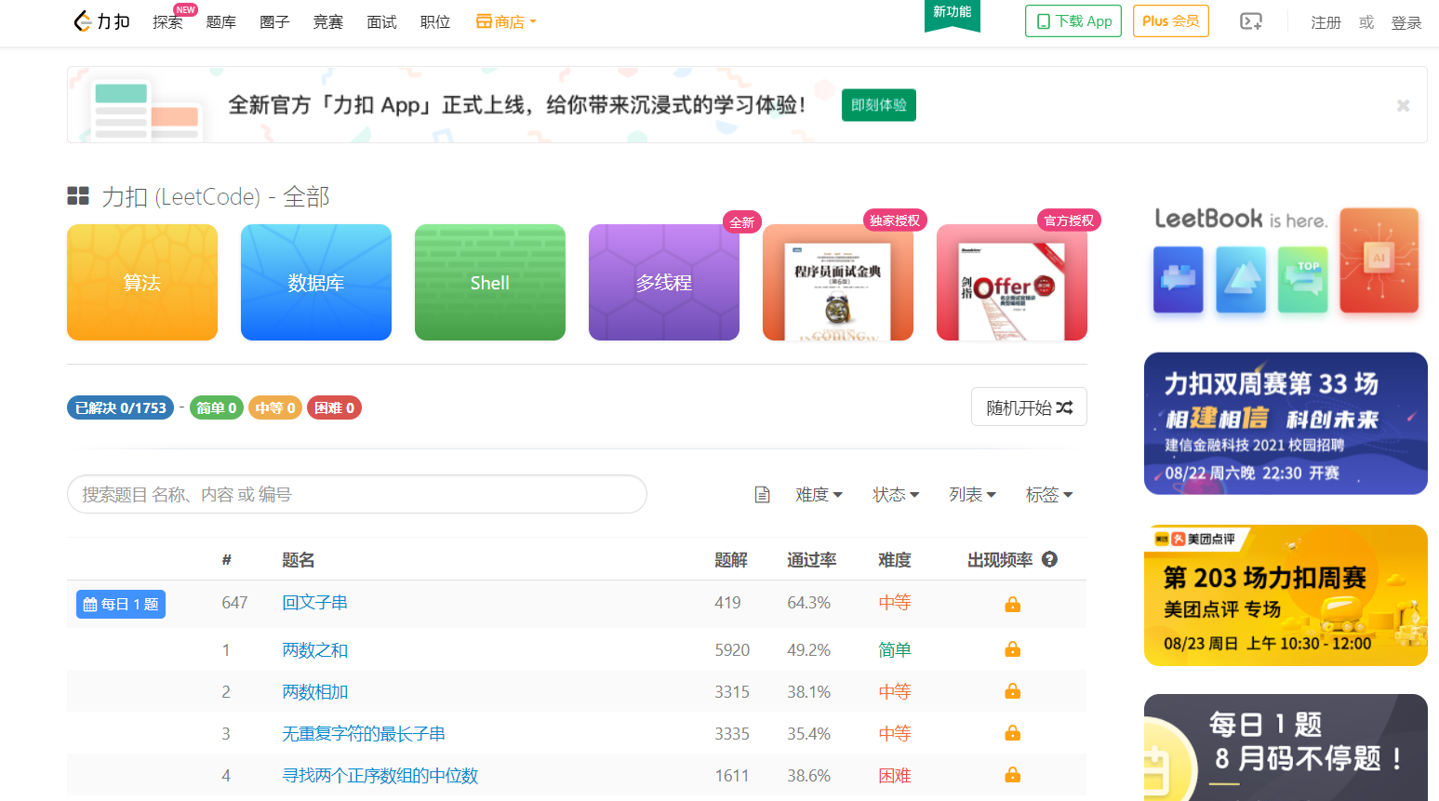Expand the 难度 filter dropdown
This screenshot has height=801, width=1439.
(x=819, y=495)
